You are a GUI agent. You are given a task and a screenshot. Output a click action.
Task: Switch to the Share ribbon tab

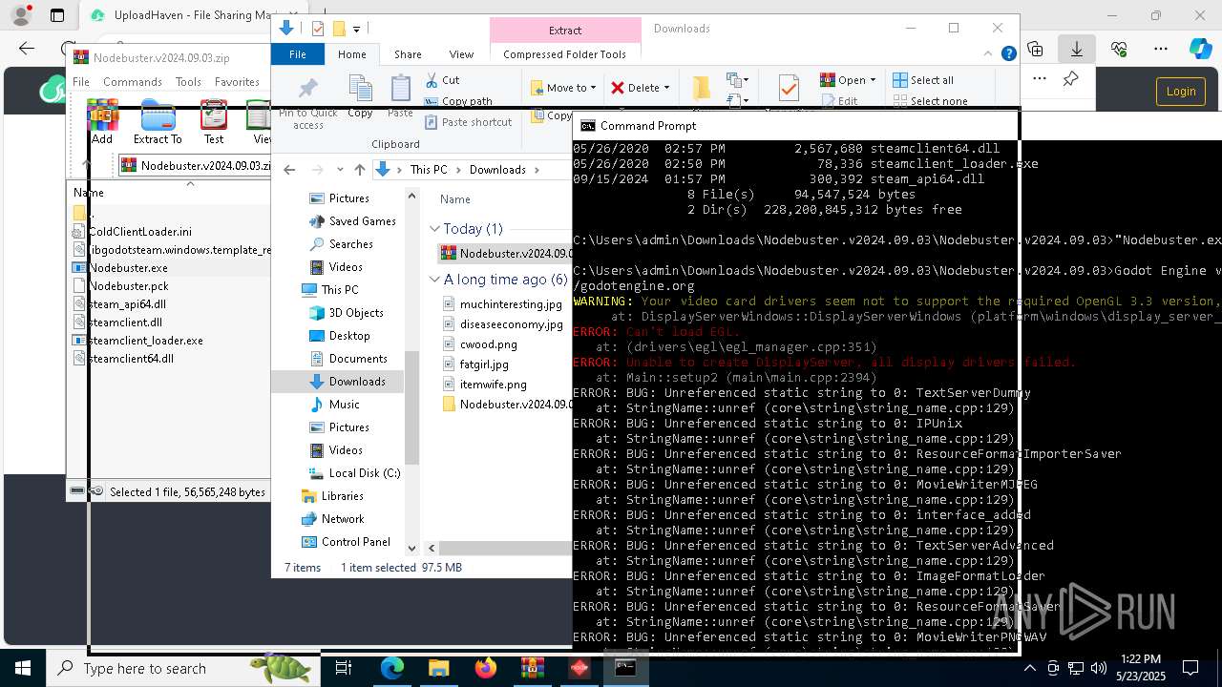(408, 54)
